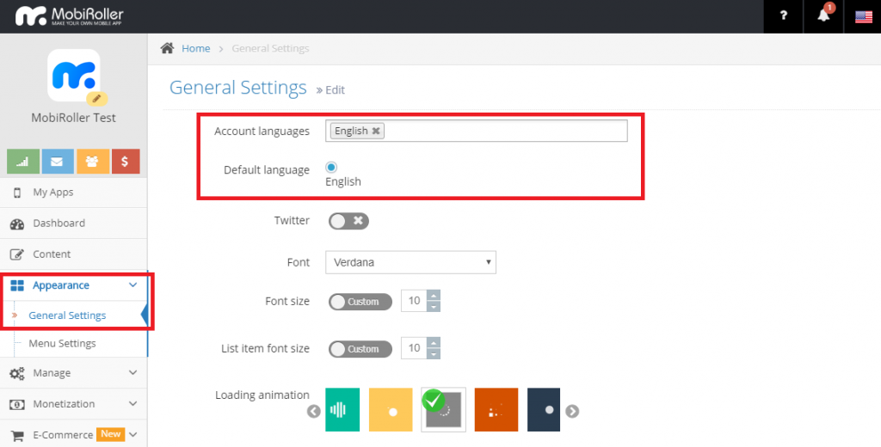Toggle the List item font size Custom switch
This screenshot has width=881, height=447.
click(x=360, y=349)
